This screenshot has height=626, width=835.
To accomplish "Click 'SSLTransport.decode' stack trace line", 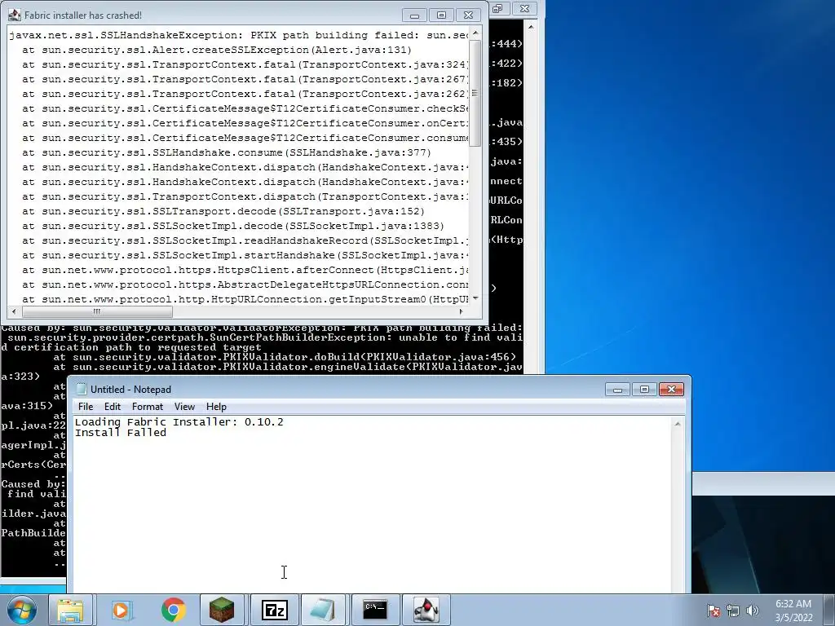I will tap(223, 211).
